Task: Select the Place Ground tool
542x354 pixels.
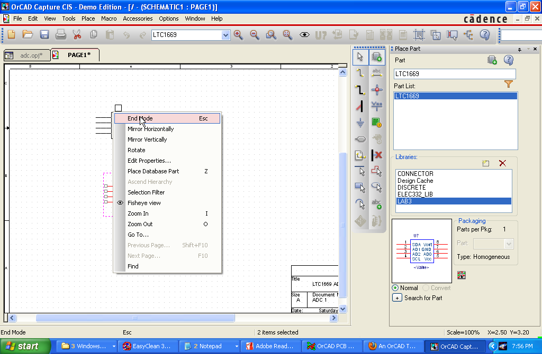Action: tap(360, 123)
